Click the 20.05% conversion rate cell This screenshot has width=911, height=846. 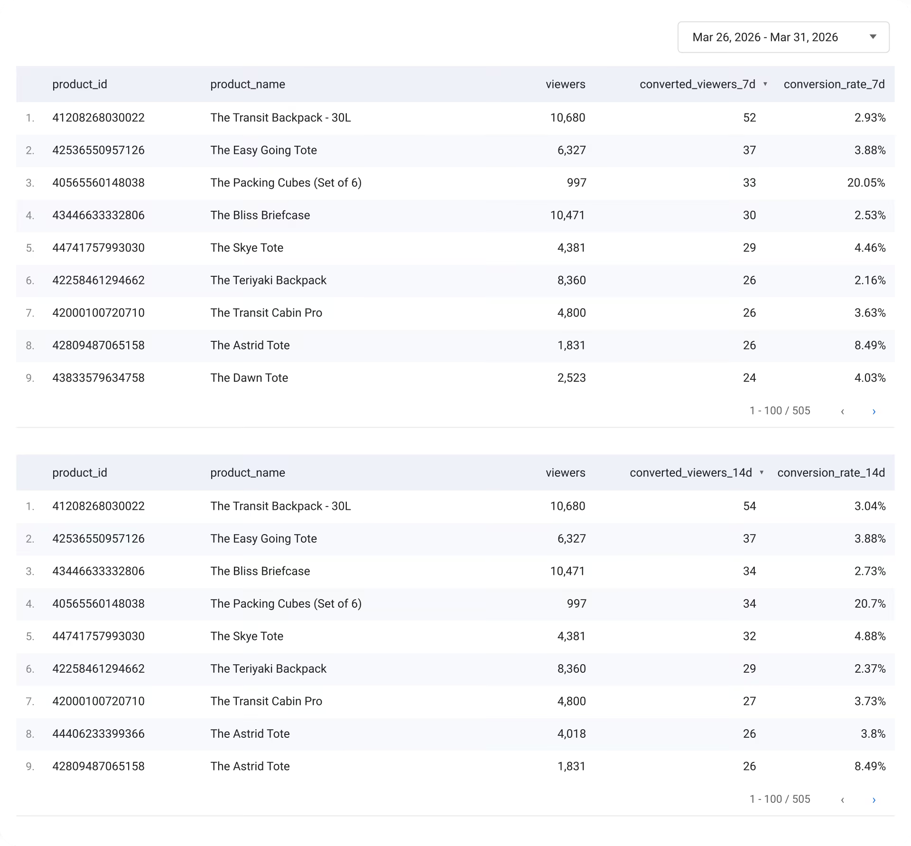pos(866,183)
